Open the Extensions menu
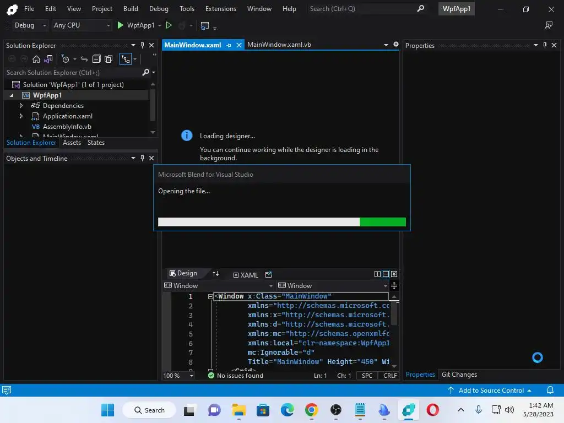The height and width of the screenshot is (423, 564). point(220,9)
